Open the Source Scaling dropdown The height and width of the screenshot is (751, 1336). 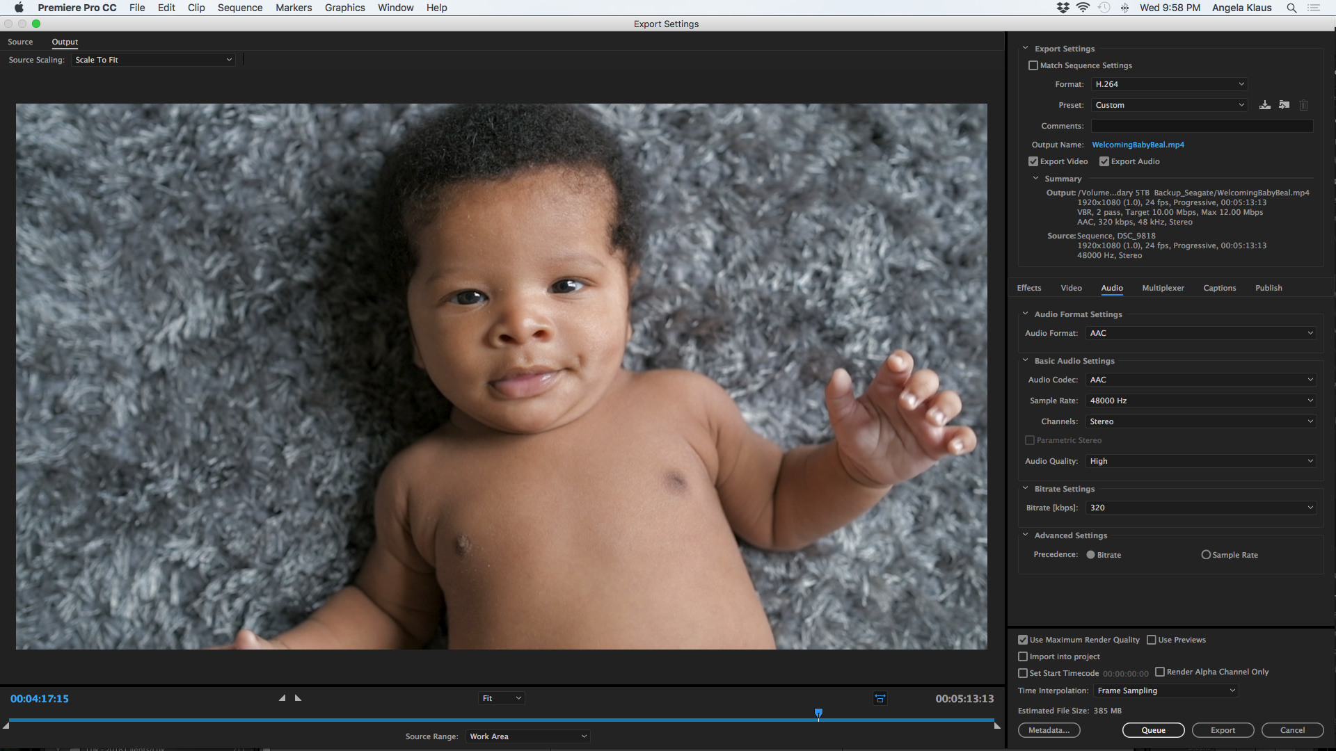click(153, 60)
